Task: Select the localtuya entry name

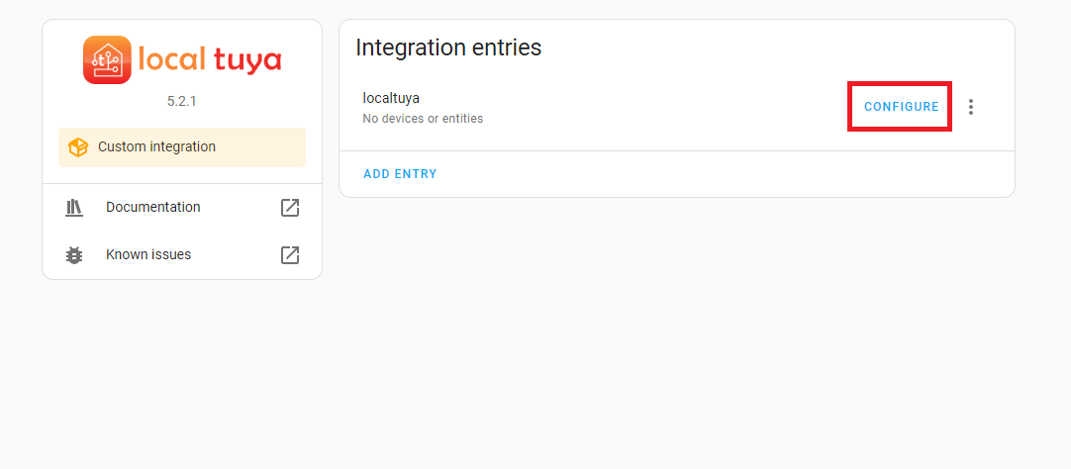Action: pos(391,98)
